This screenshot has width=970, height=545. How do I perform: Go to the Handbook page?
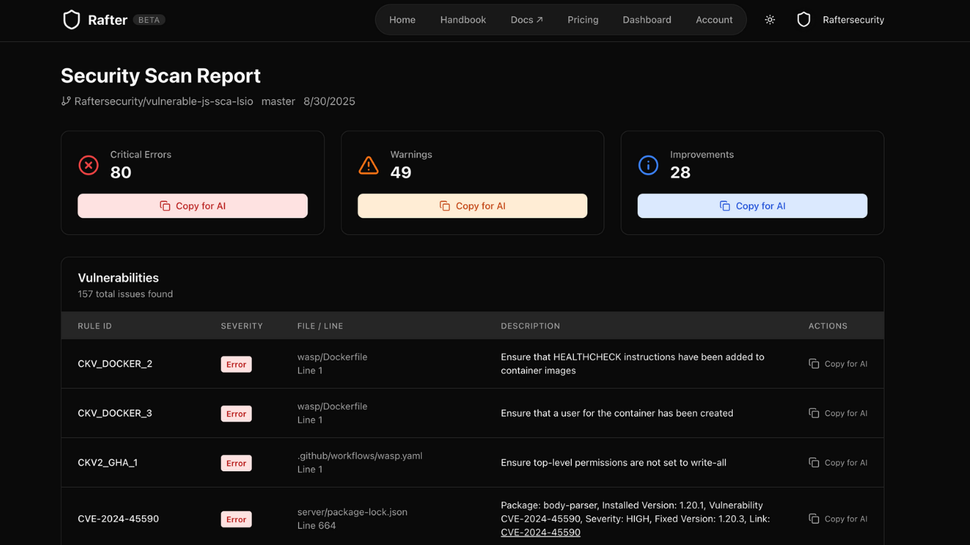click(x=463, y=20)
